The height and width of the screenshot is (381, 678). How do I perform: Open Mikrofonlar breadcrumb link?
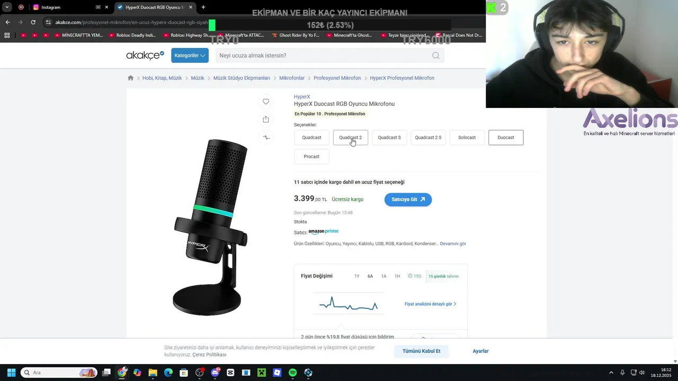coord(292,78)
